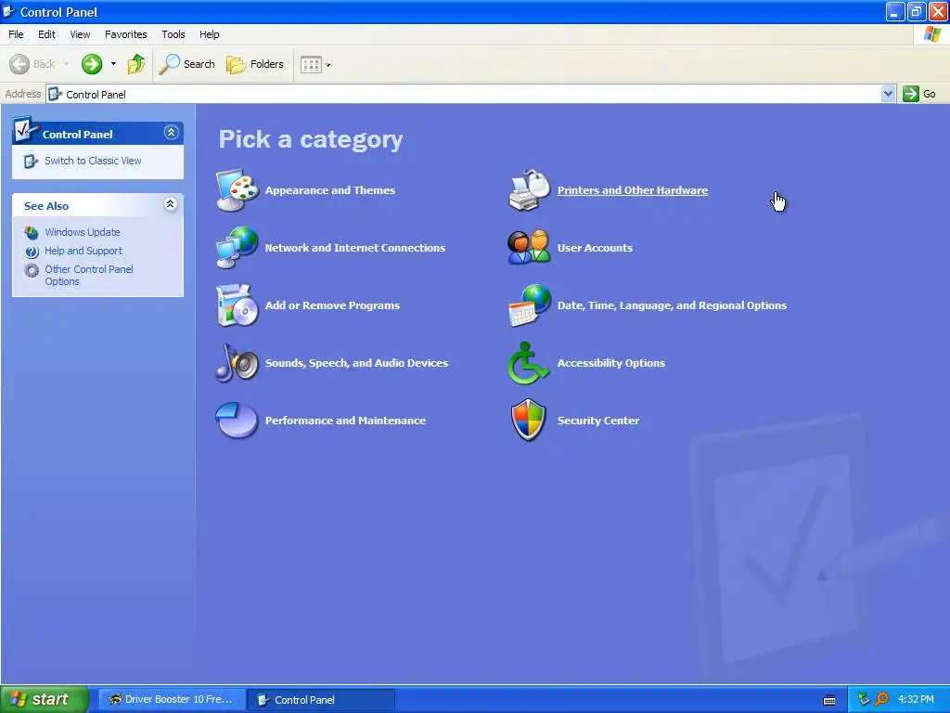Click the network connection tray icon
The width and height of the screenshot is (950, 713).
pos(864,699)
